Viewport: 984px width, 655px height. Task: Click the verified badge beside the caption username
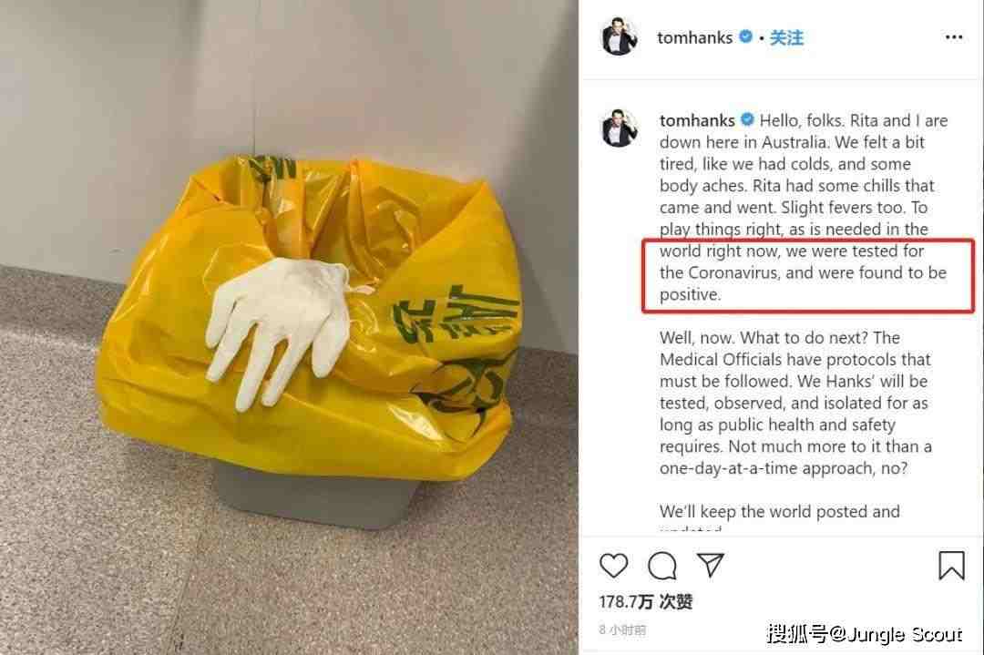point(747,119)
